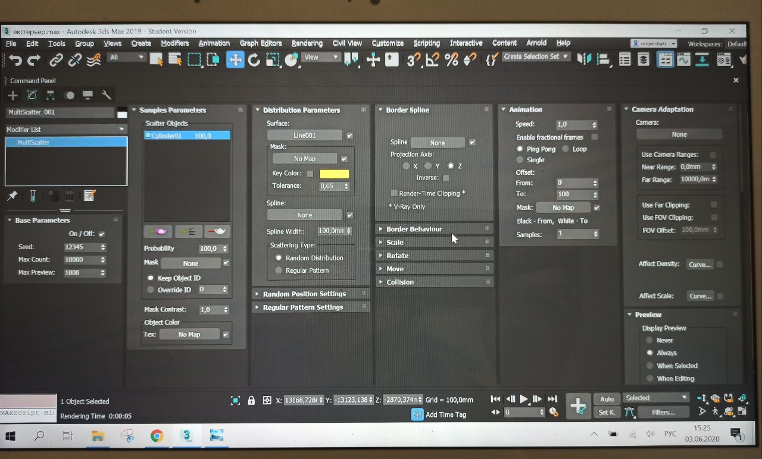Open the Customize menu
This screenshot has height=459, width=762.
(388, 43)
